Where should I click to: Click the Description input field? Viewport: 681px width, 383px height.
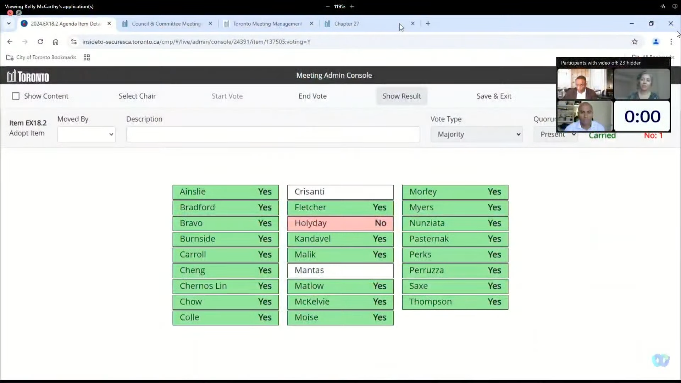pyautogui.click(x=273, y=134)
